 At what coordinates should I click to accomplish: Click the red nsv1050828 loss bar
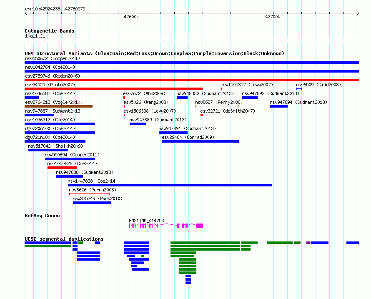pos(62,168)
